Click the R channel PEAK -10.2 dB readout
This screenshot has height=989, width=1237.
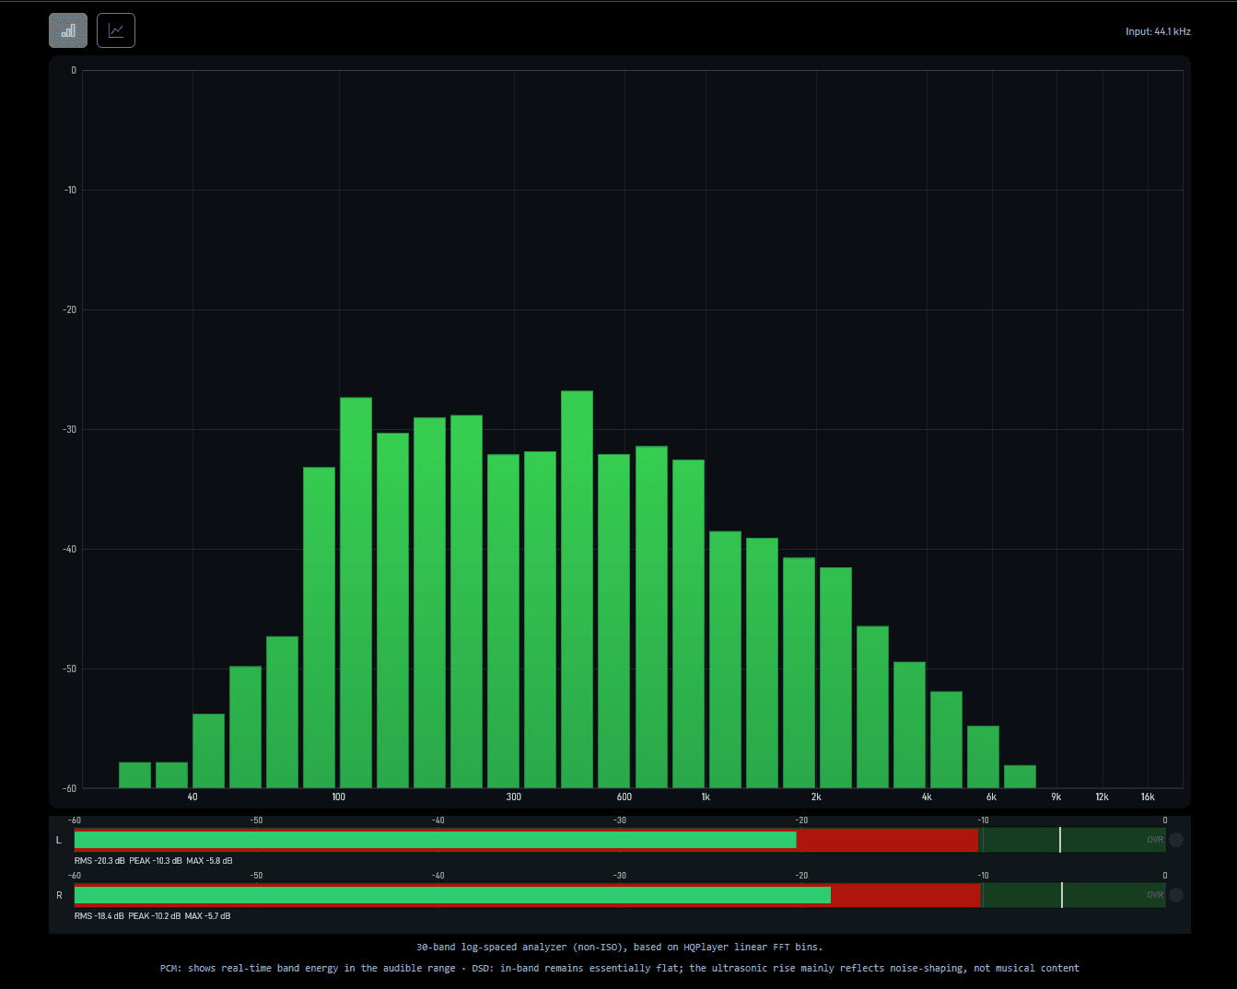155,916
